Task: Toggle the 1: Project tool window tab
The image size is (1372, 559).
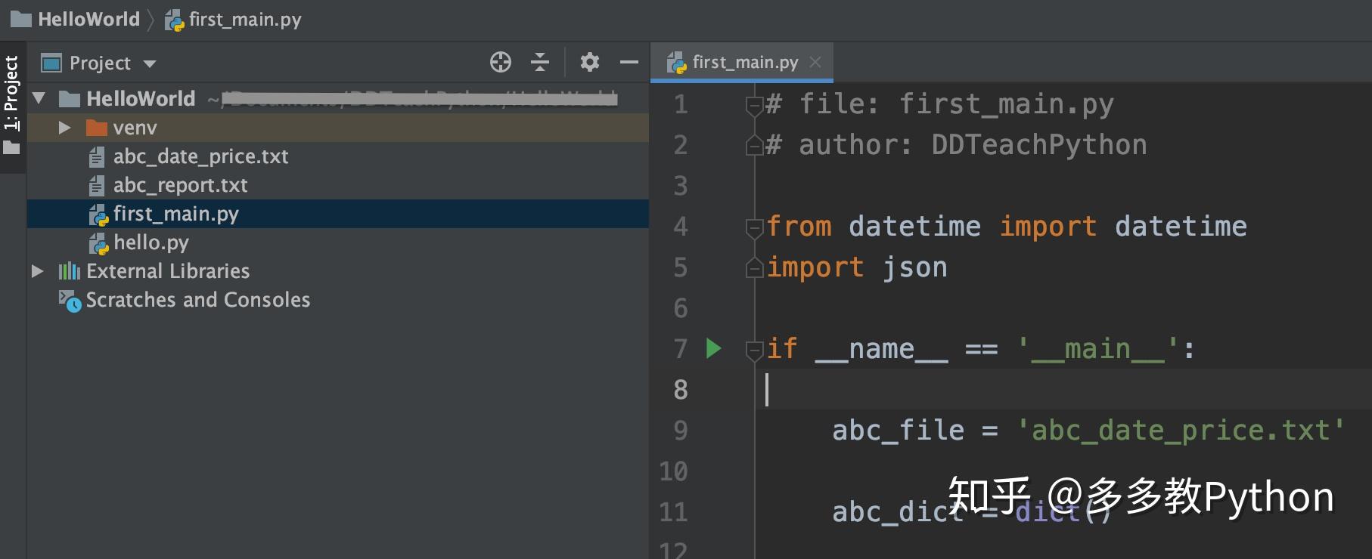Action: pos(12,106)
